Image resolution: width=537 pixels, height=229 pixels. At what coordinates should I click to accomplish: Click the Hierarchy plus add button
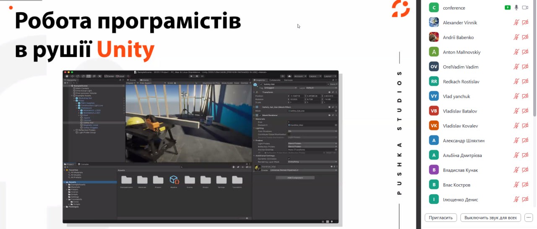click(x=65, y=83)
